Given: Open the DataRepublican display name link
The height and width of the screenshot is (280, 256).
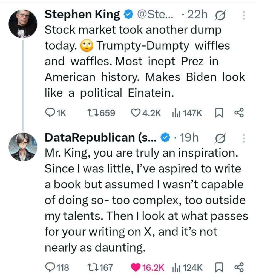Looking at the screenshot, I should (x=100, y=138).
